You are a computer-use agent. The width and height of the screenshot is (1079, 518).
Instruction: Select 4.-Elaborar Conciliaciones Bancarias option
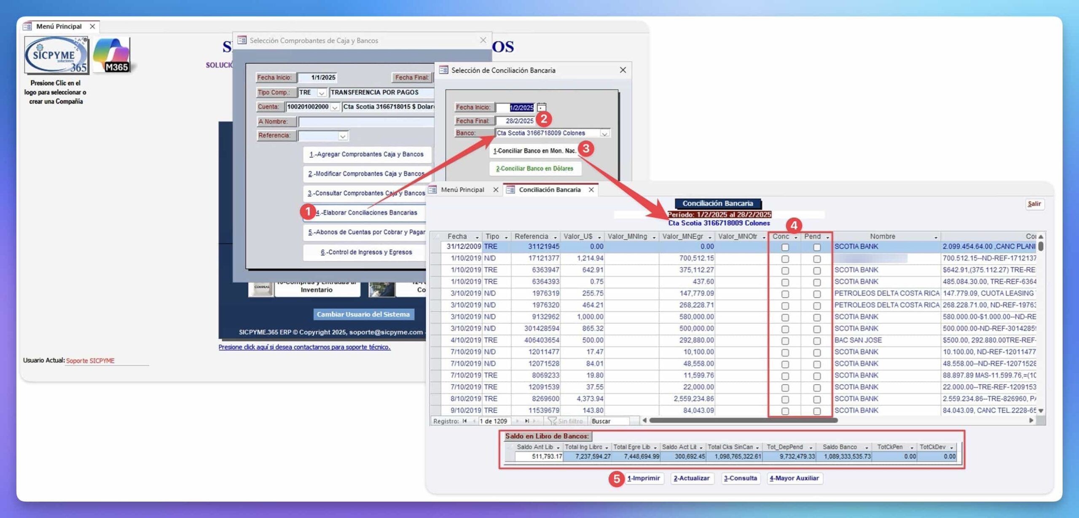point(366,213)
